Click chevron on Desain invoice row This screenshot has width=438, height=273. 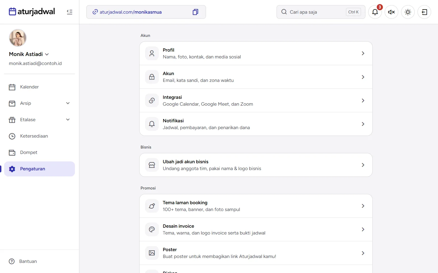point(363,229)
